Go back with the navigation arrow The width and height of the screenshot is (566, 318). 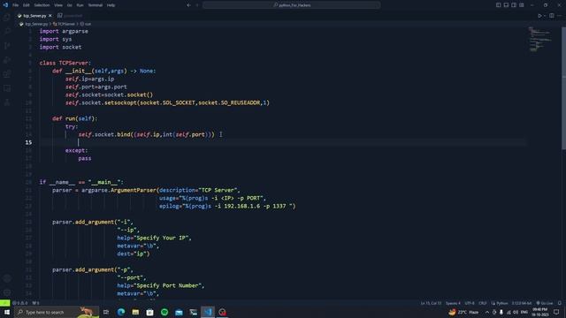(188, 5)
